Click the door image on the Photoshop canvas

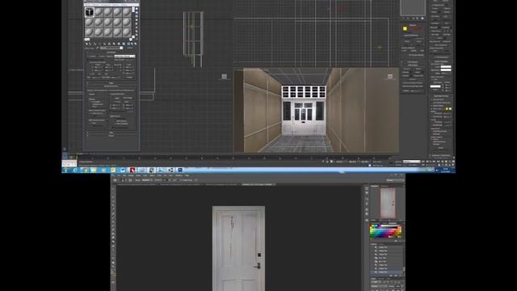click(x=239, y=248)
